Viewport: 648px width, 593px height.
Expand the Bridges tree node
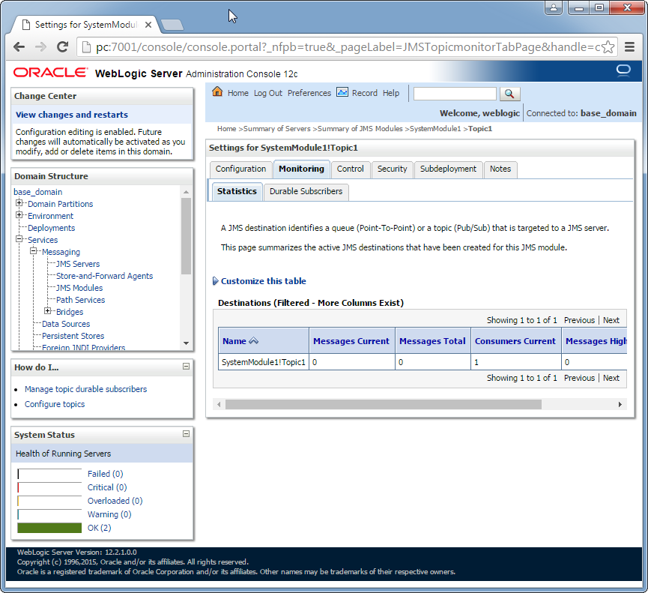[47, 311]
